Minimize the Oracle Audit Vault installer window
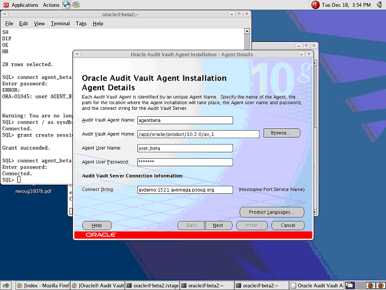The height and width of the screenshot is (290, 386). point(302,54)
